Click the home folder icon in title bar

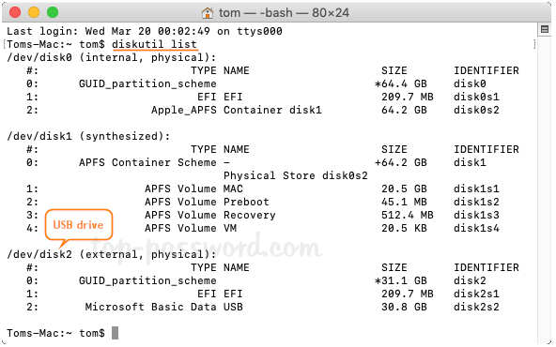click(208, 13)
